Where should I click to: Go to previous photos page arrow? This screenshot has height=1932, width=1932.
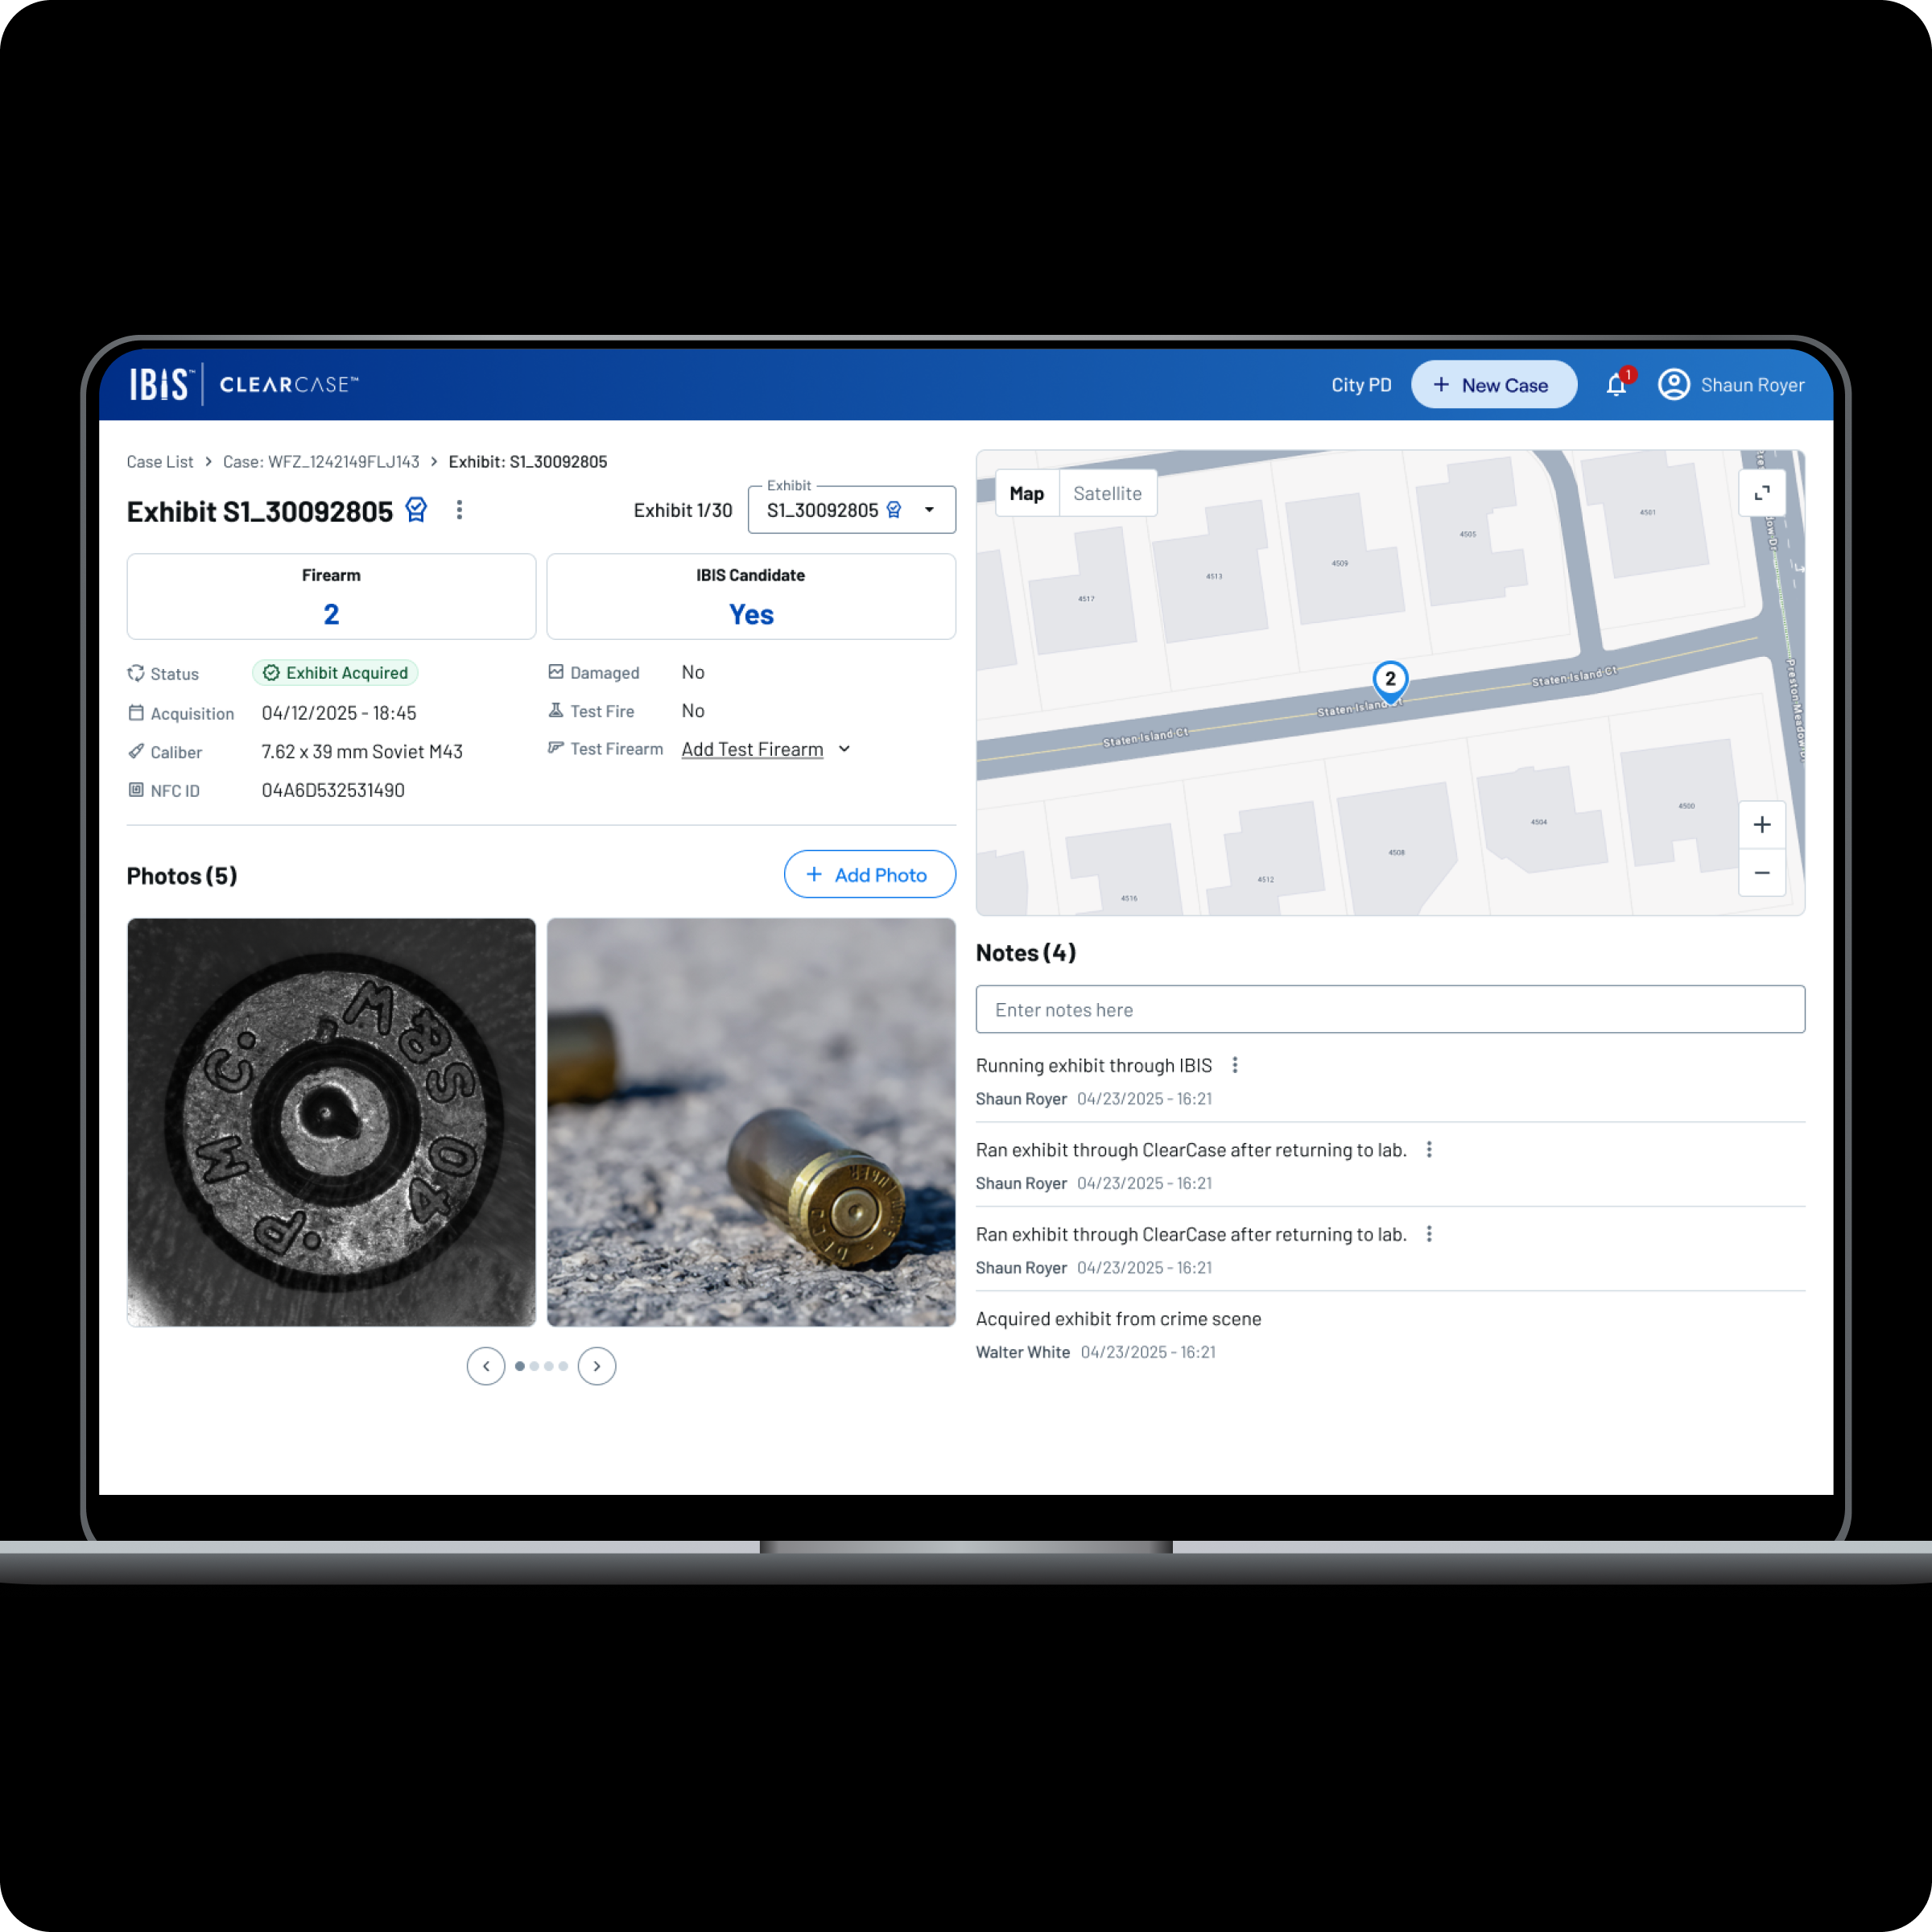[x=486, y=1366]
